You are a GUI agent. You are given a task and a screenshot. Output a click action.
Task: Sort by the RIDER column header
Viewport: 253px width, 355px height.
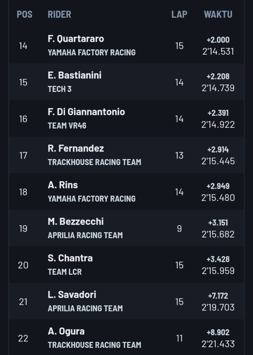(x=59, y=14)
